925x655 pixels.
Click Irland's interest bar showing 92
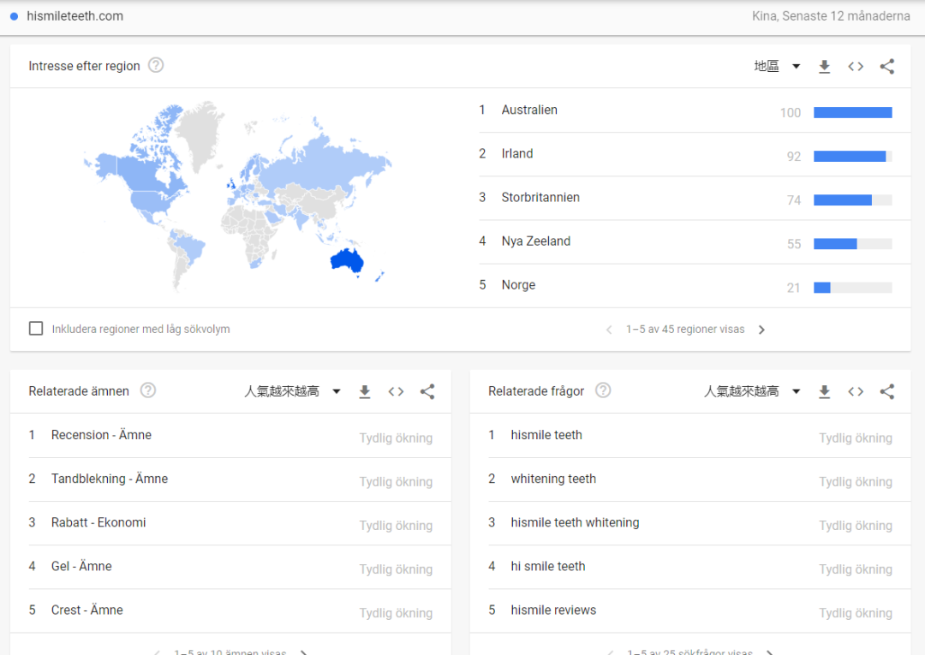pos(852,156)
